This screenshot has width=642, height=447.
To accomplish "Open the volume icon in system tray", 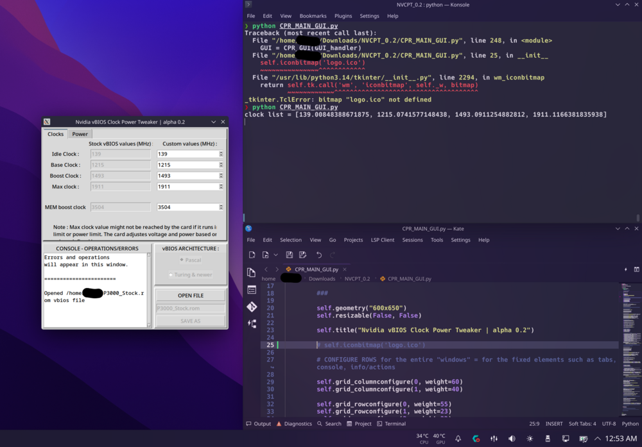I will (512, 439).
